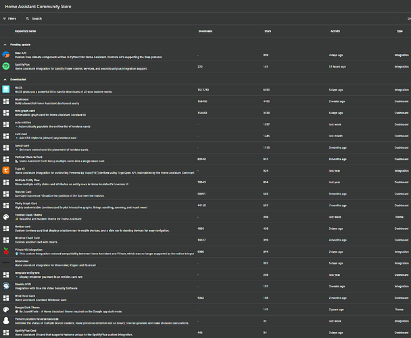This screenshot has width=411, height=338.
Task: Open the mini-graph-card repository
Action: click(28, 112)
